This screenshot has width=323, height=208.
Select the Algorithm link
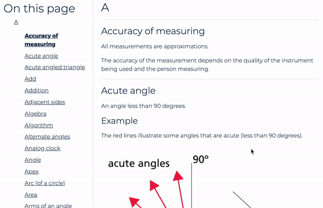39,126
